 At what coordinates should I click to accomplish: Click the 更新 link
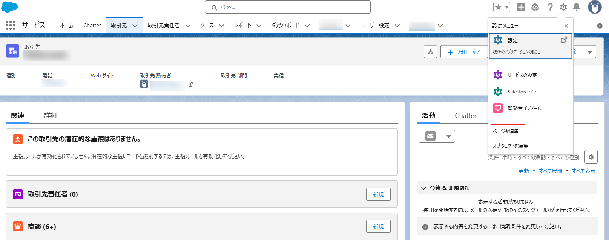[x=524, y=171]
